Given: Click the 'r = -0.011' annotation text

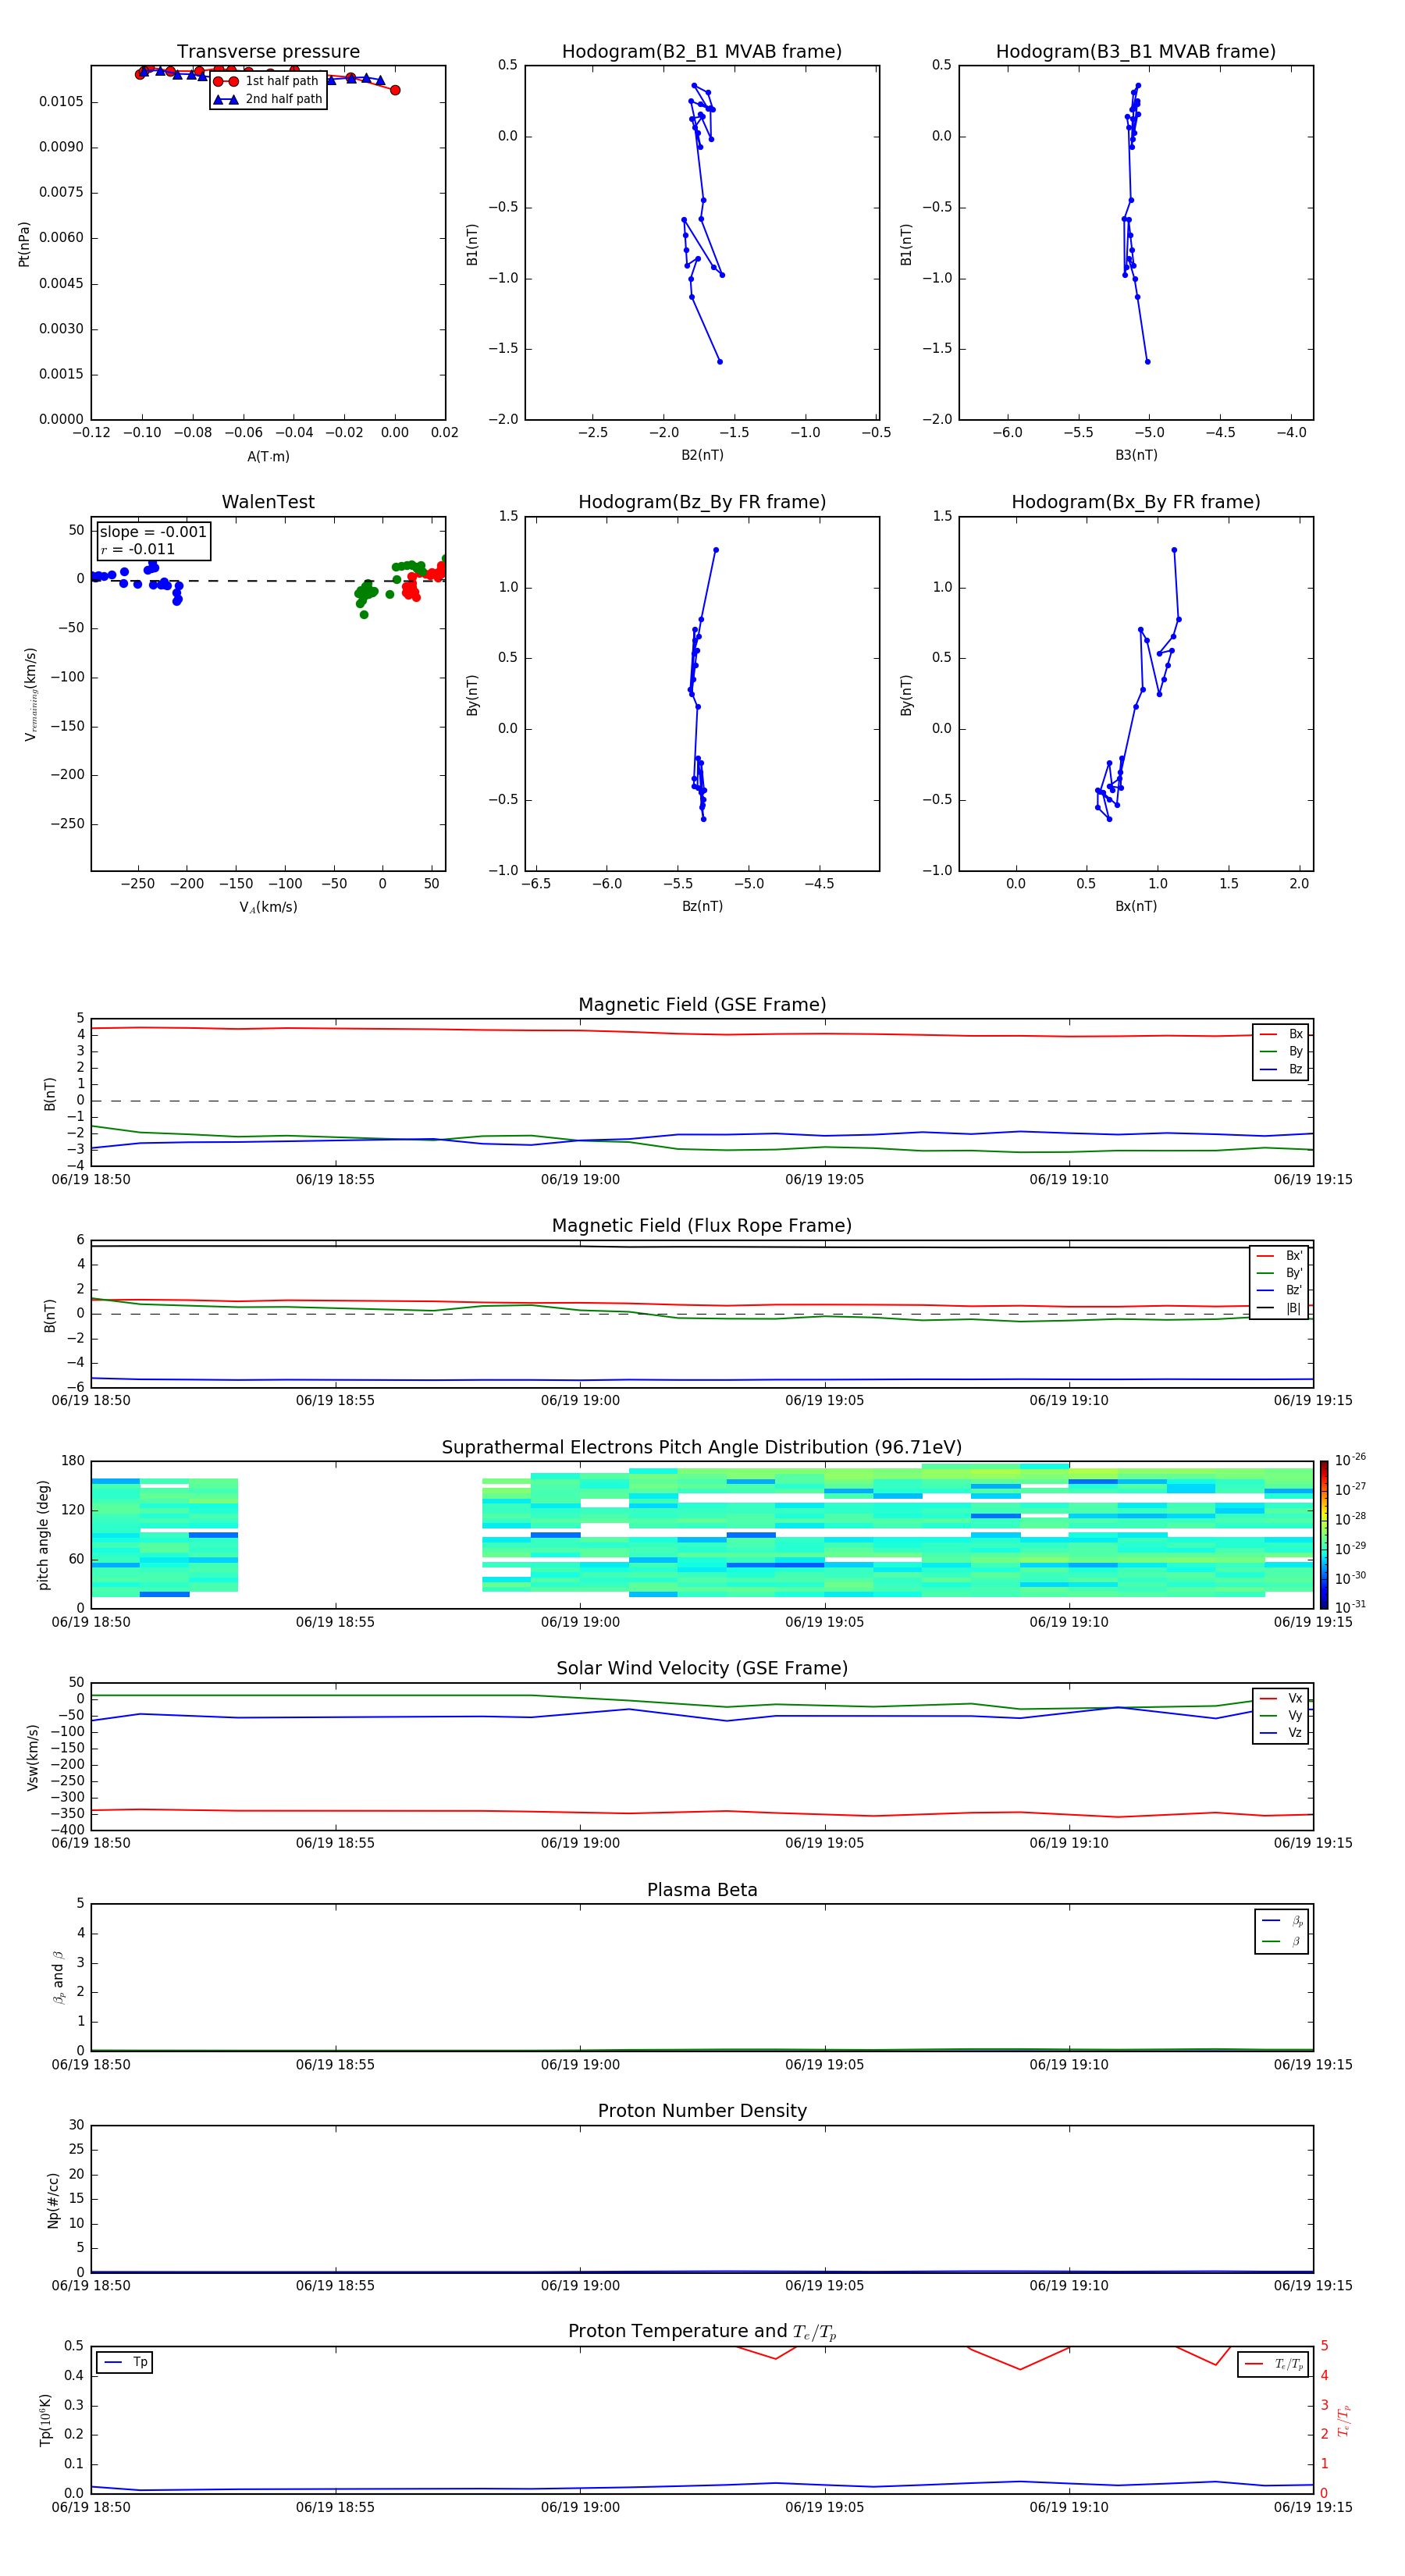Looking at the screenshot, I should tap(138, 549).
